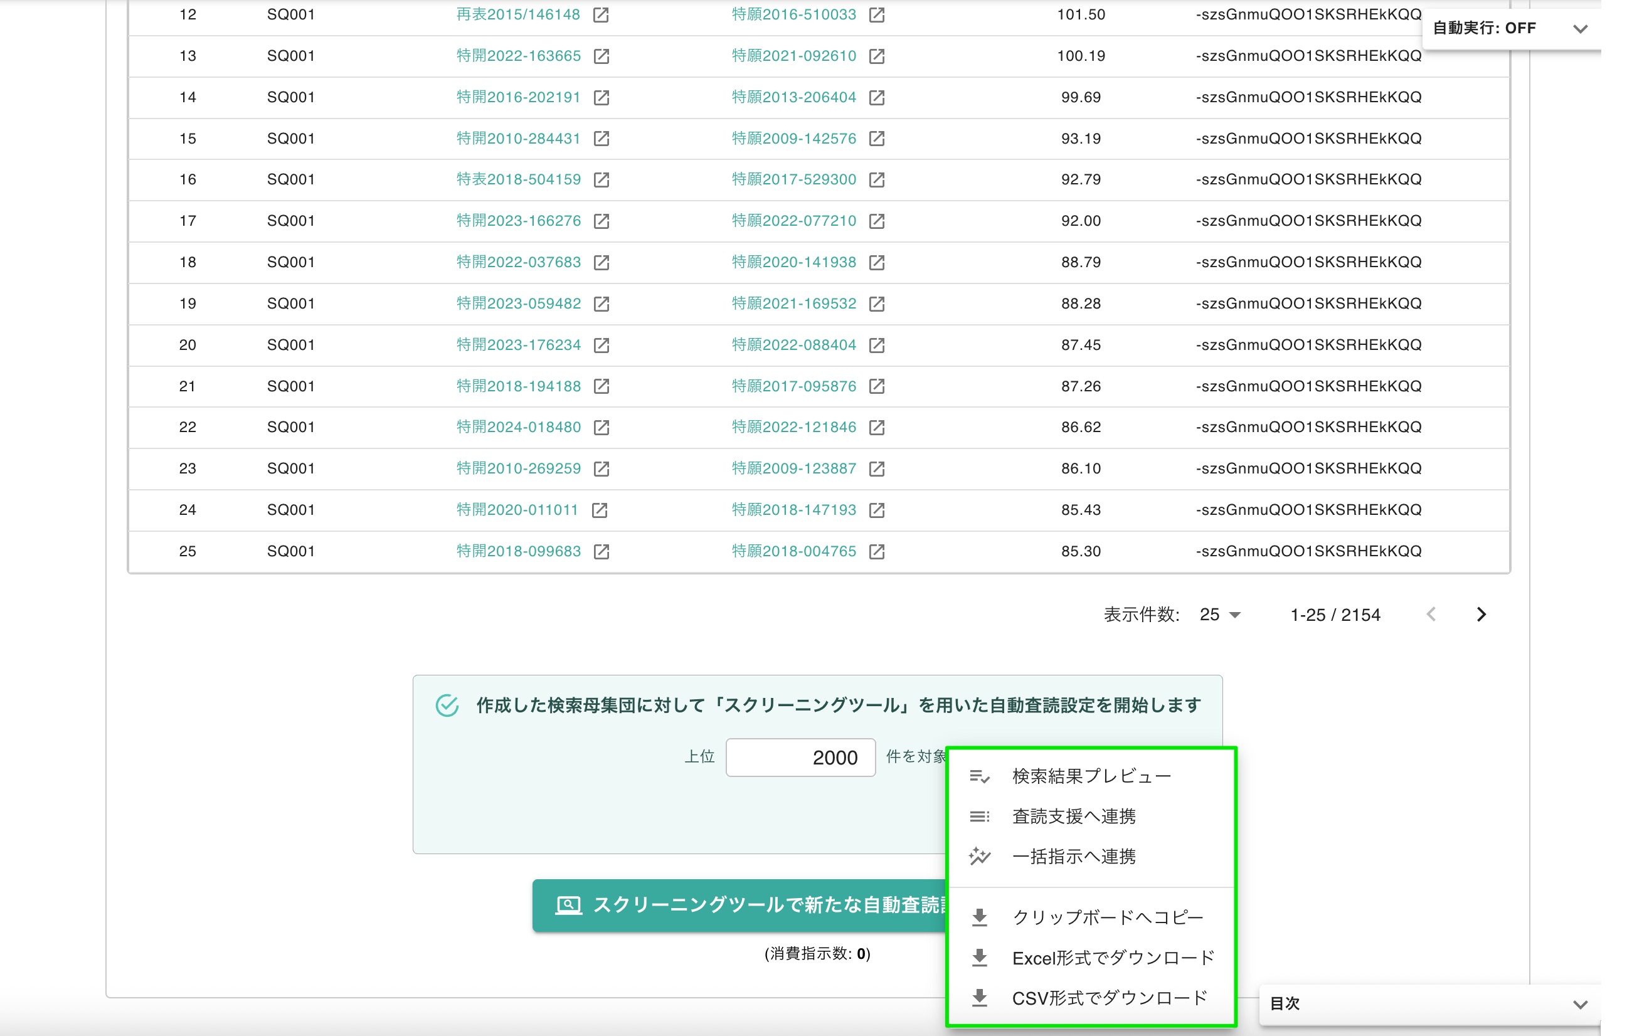Open external link icon next to 特願2020-141938
The width and height of the screenshot is (1627, 1036).
(x=876, y=262)
